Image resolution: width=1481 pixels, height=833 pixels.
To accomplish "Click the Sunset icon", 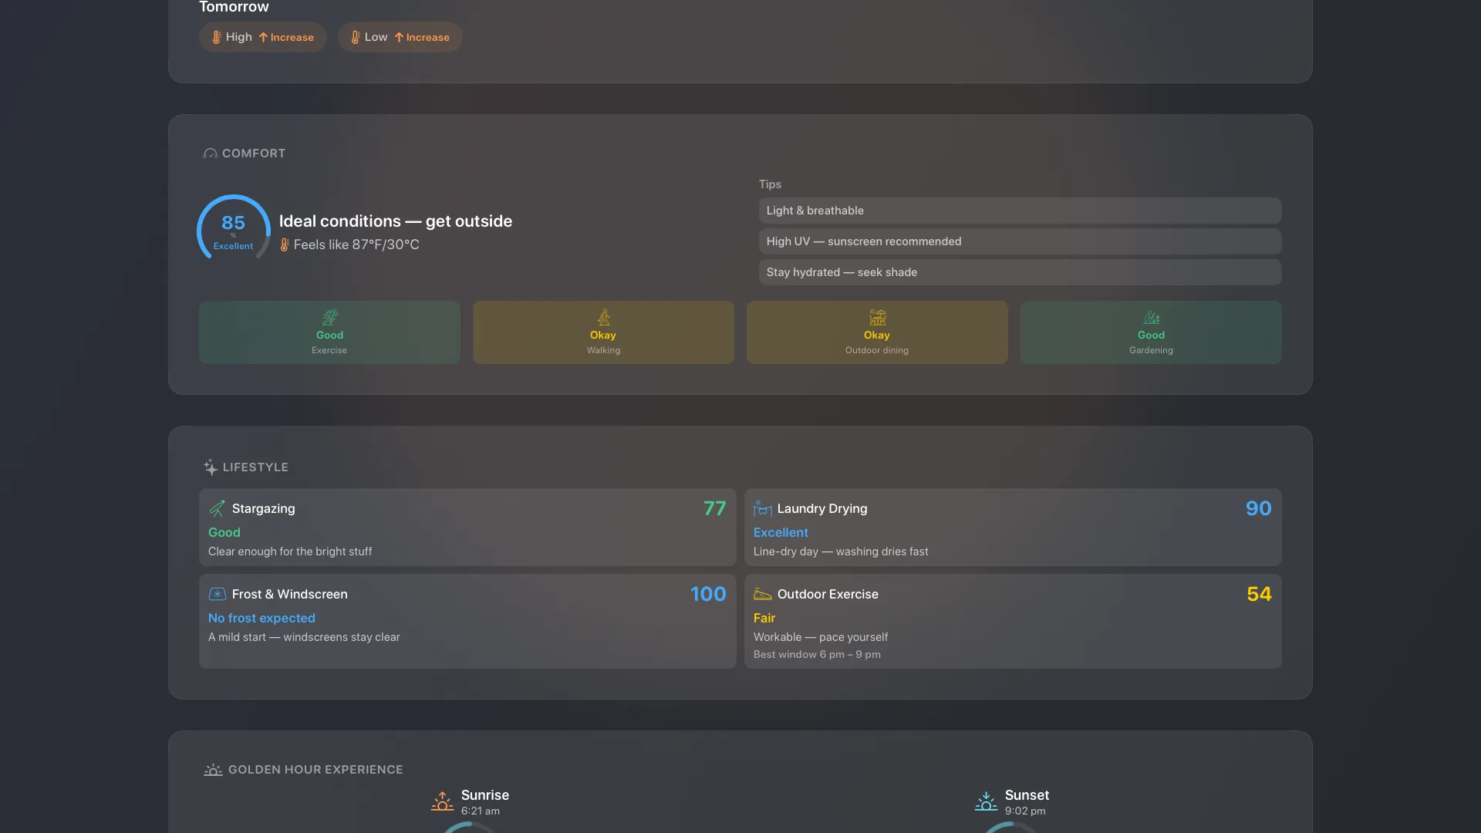I will click(986, 802).
